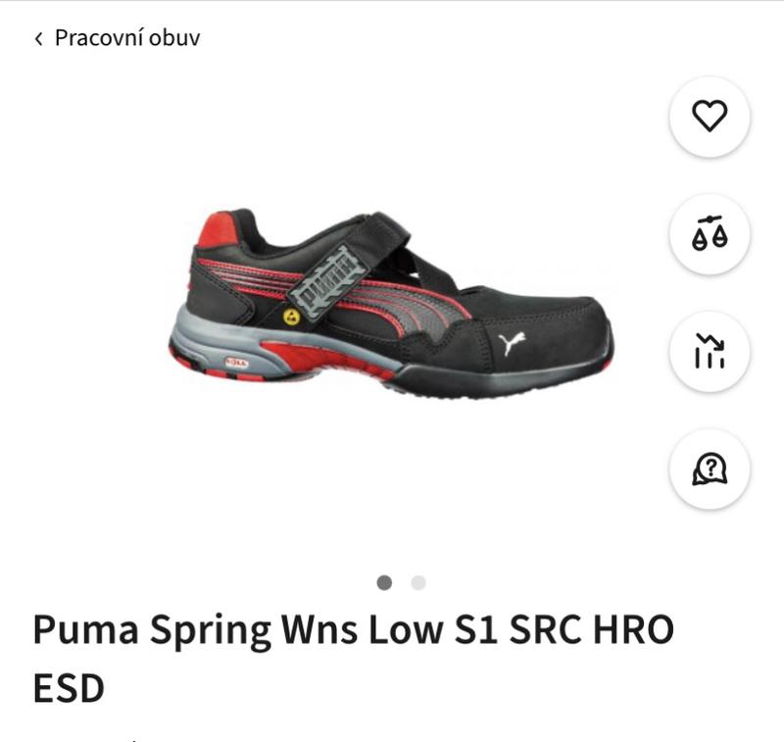This screenshot has height=742, width=784.
Task: Go back using the left chevron arrow
Action: click(x=38, y=38)
